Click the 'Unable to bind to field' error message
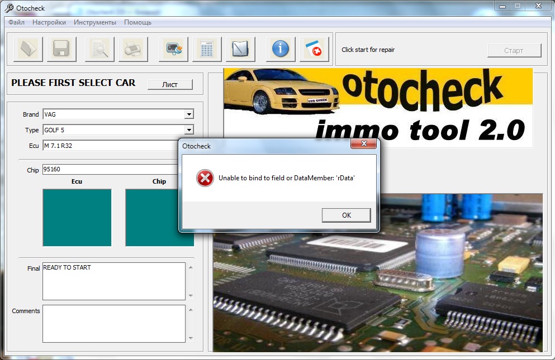Viewport: 555px width, 360px height. coord(286,178)
